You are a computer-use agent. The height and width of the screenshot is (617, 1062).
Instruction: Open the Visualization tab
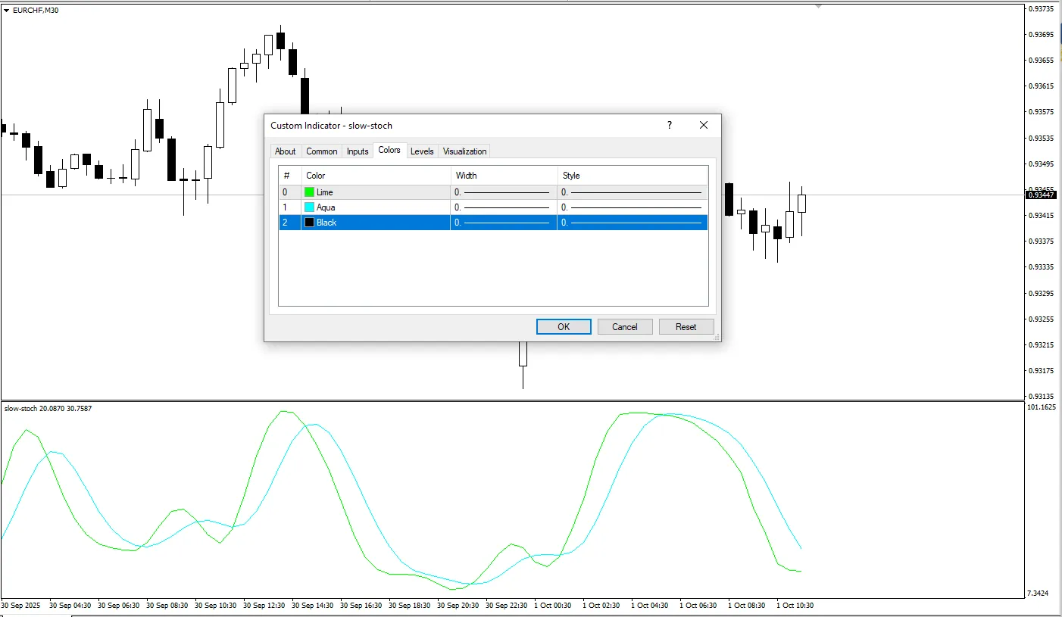[465, 151]
